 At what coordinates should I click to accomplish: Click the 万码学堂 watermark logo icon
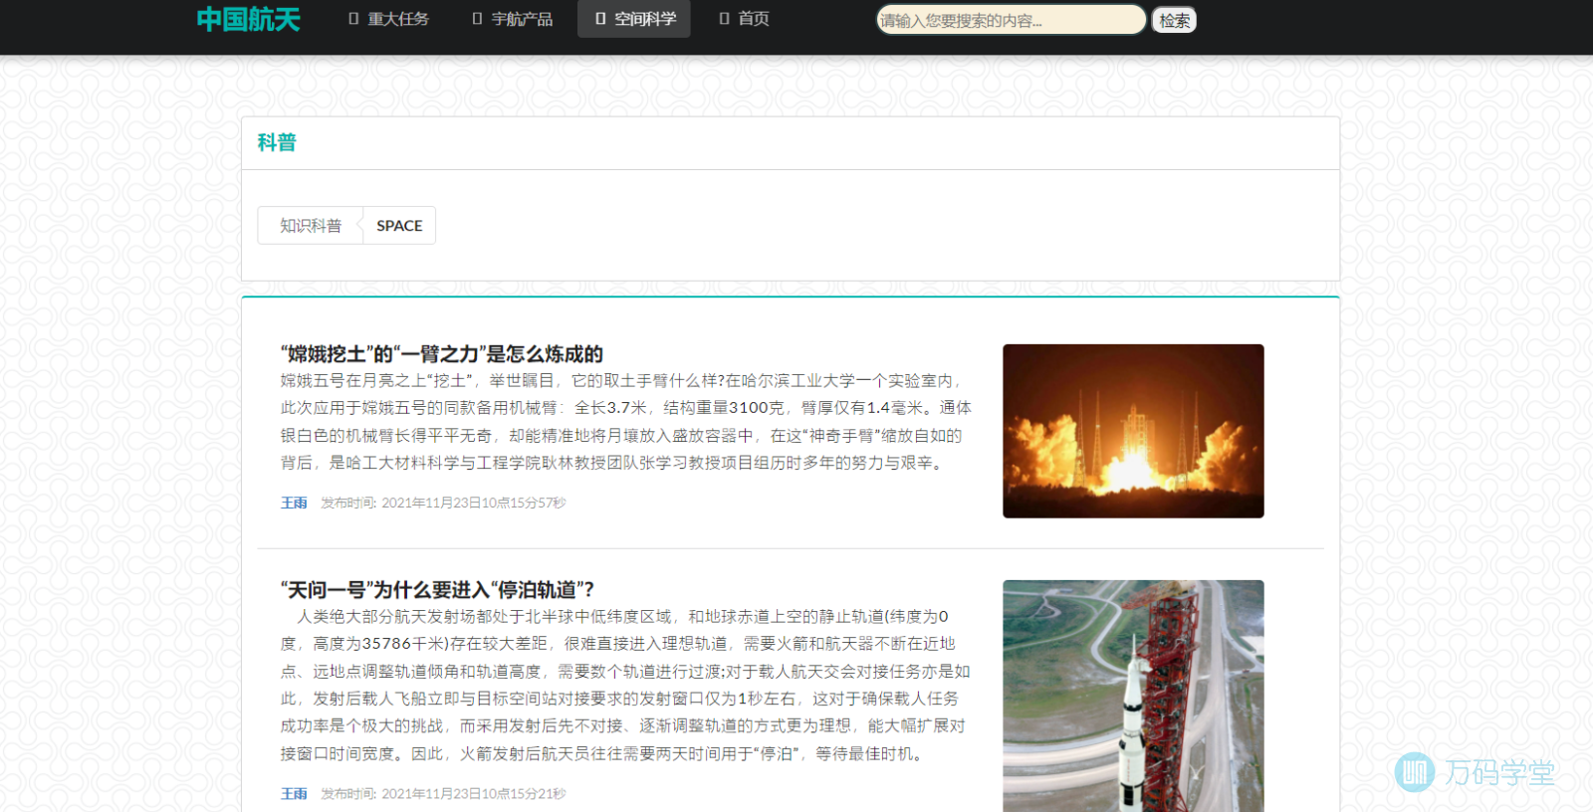pos(1415,772)
